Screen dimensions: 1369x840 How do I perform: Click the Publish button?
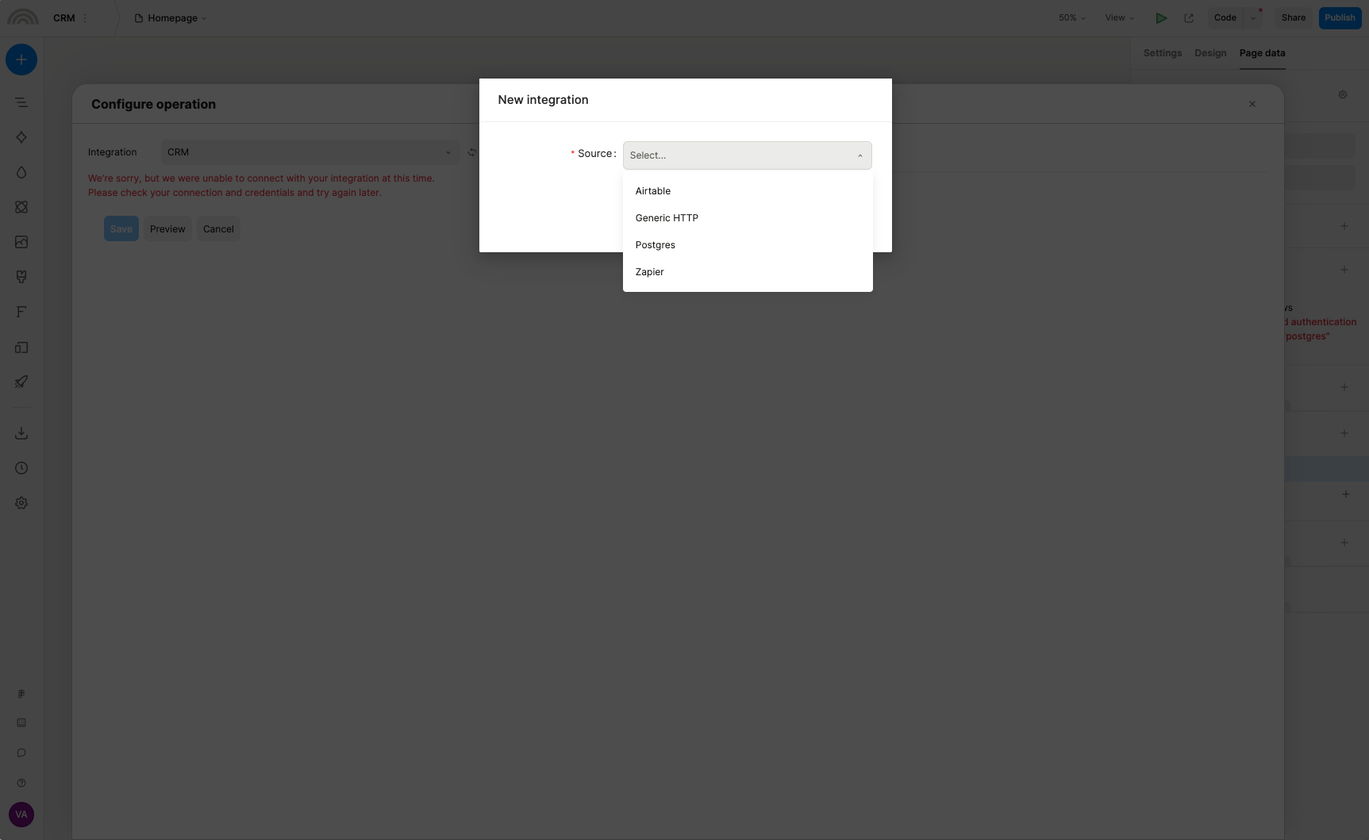coord(1340,18)
